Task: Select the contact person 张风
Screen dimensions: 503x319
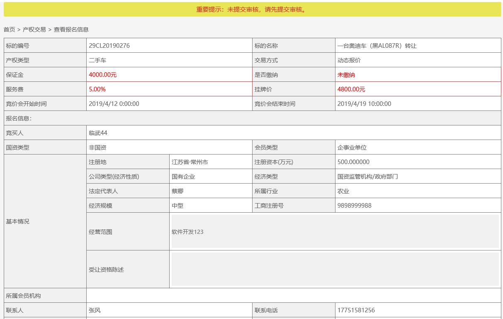Action: pos(95,310)
